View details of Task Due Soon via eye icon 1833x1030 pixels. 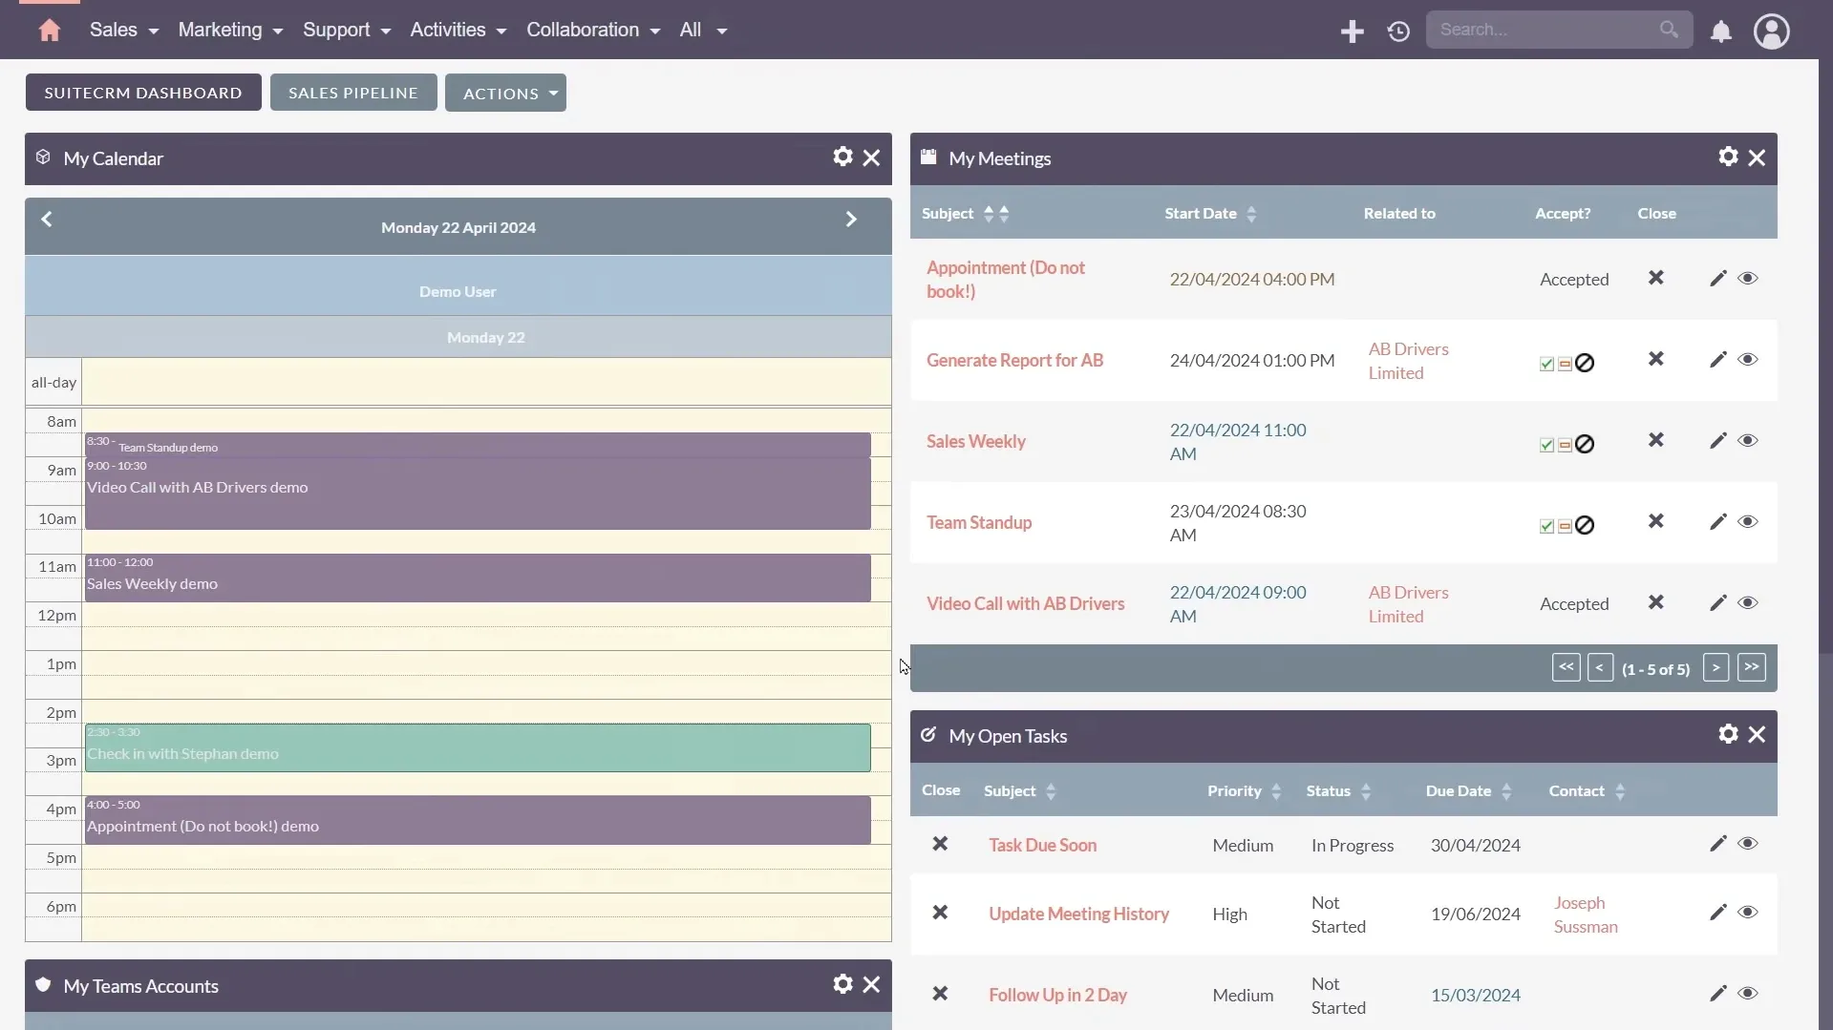(1747, 844)
